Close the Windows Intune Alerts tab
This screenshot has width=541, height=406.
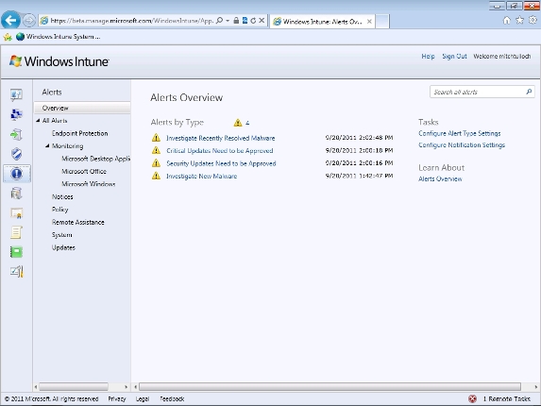click(369, 22)
